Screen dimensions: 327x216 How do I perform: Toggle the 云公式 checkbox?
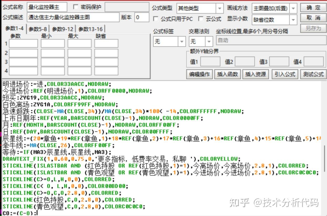(201, 19)
